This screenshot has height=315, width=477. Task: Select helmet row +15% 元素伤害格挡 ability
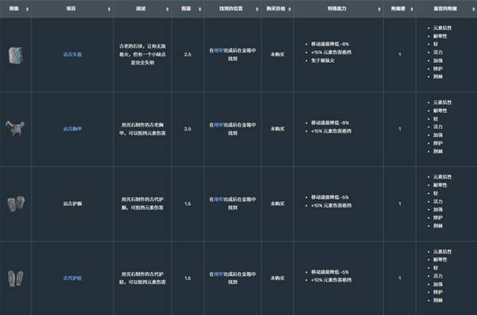click(x=331, y=52)
